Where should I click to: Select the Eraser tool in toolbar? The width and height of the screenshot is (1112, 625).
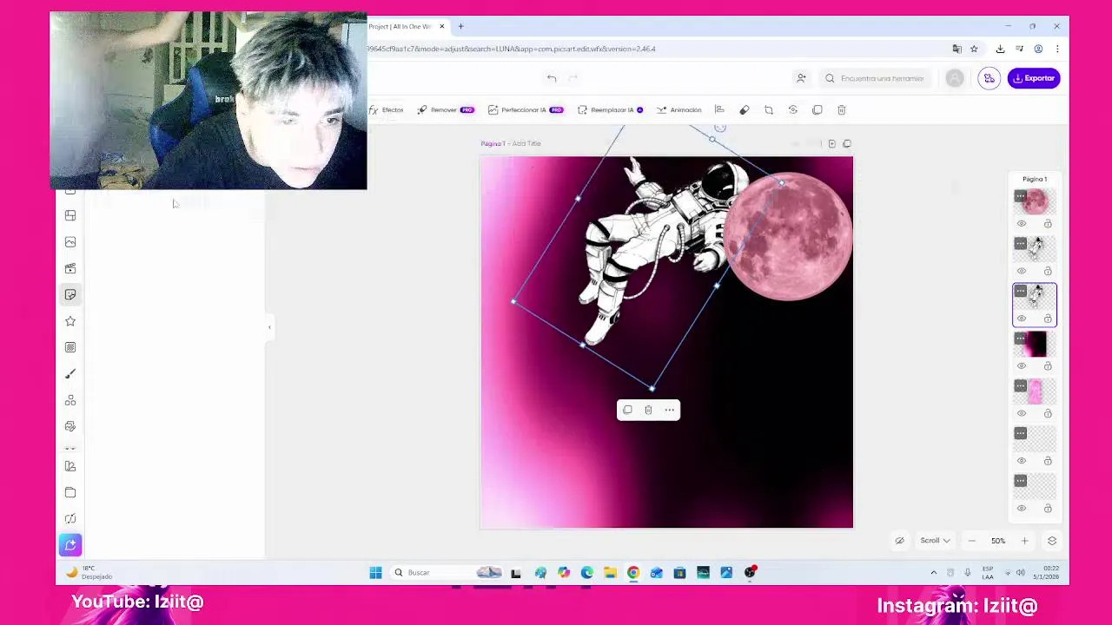[745, 110]
